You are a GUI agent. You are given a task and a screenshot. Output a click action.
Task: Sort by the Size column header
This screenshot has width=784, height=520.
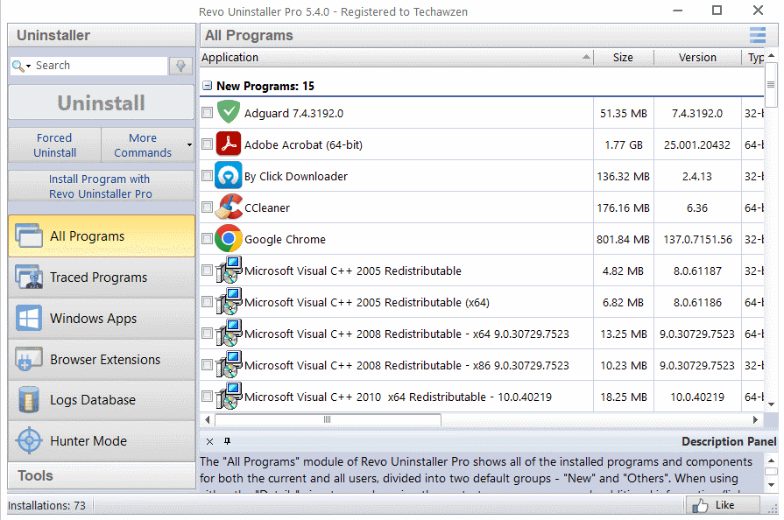[623, 58]
